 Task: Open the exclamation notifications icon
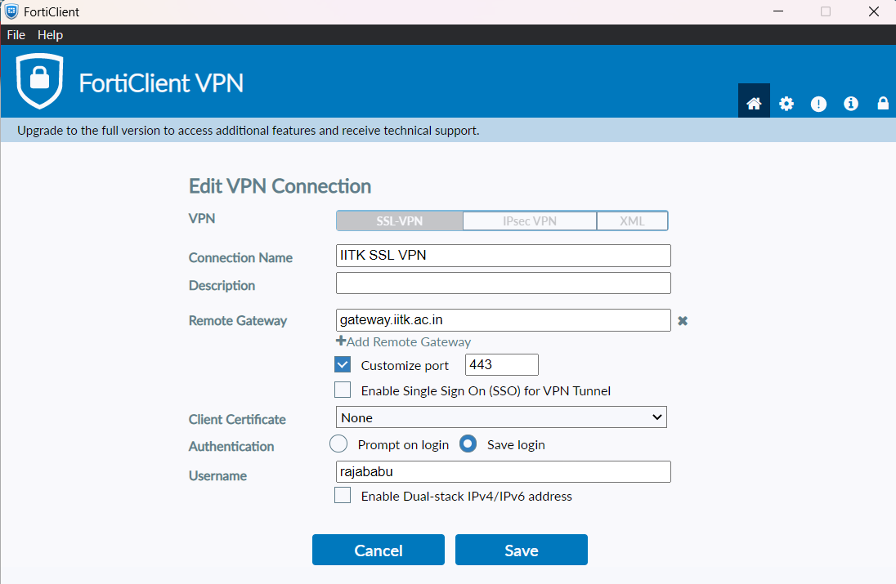click(x=818, y=104)
